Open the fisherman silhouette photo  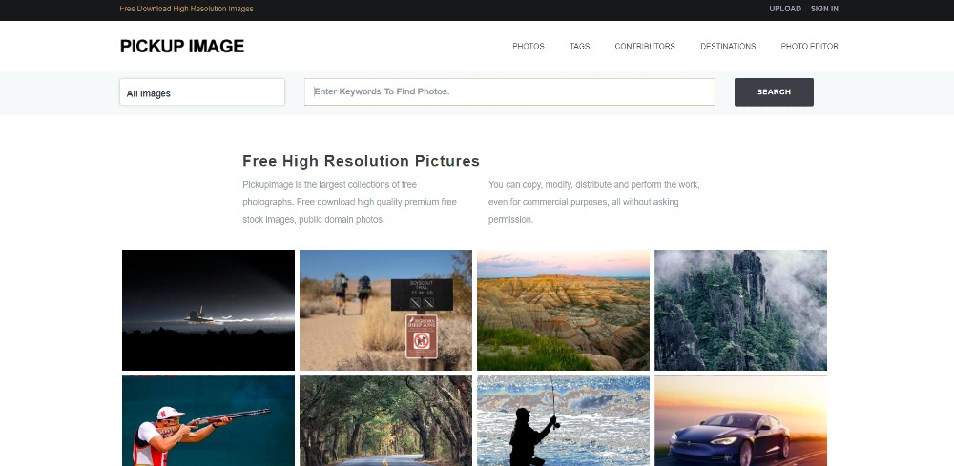coord(564,420)
